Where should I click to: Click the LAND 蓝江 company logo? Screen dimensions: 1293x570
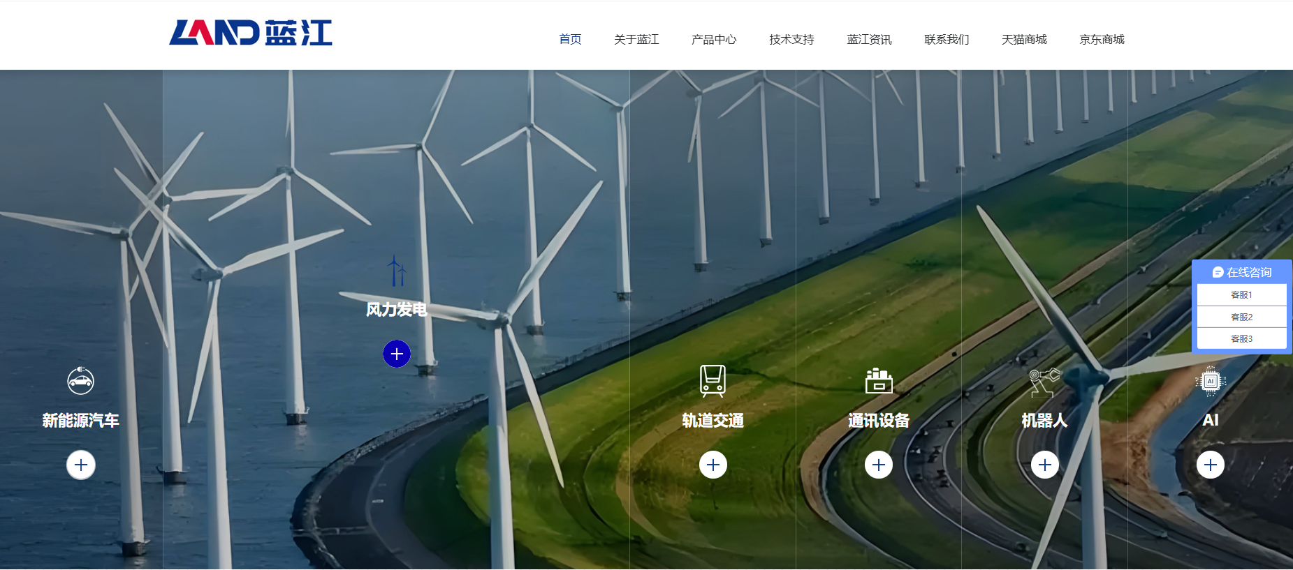coord(250,33)
